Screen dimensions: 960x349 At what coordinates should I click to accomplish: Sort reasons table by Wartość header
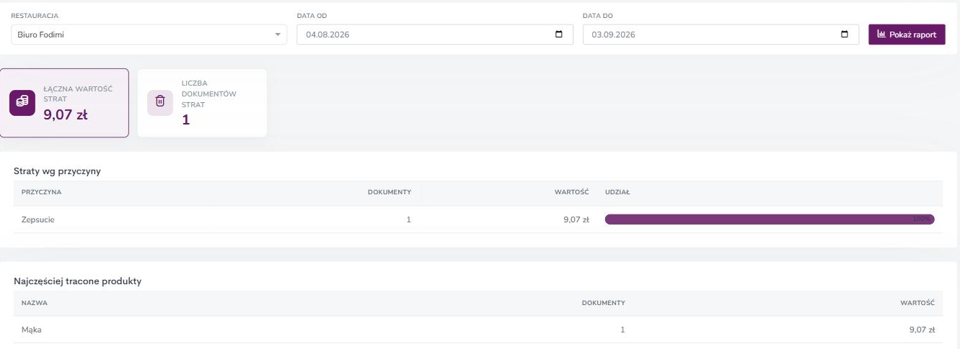(x=571, y=192)
